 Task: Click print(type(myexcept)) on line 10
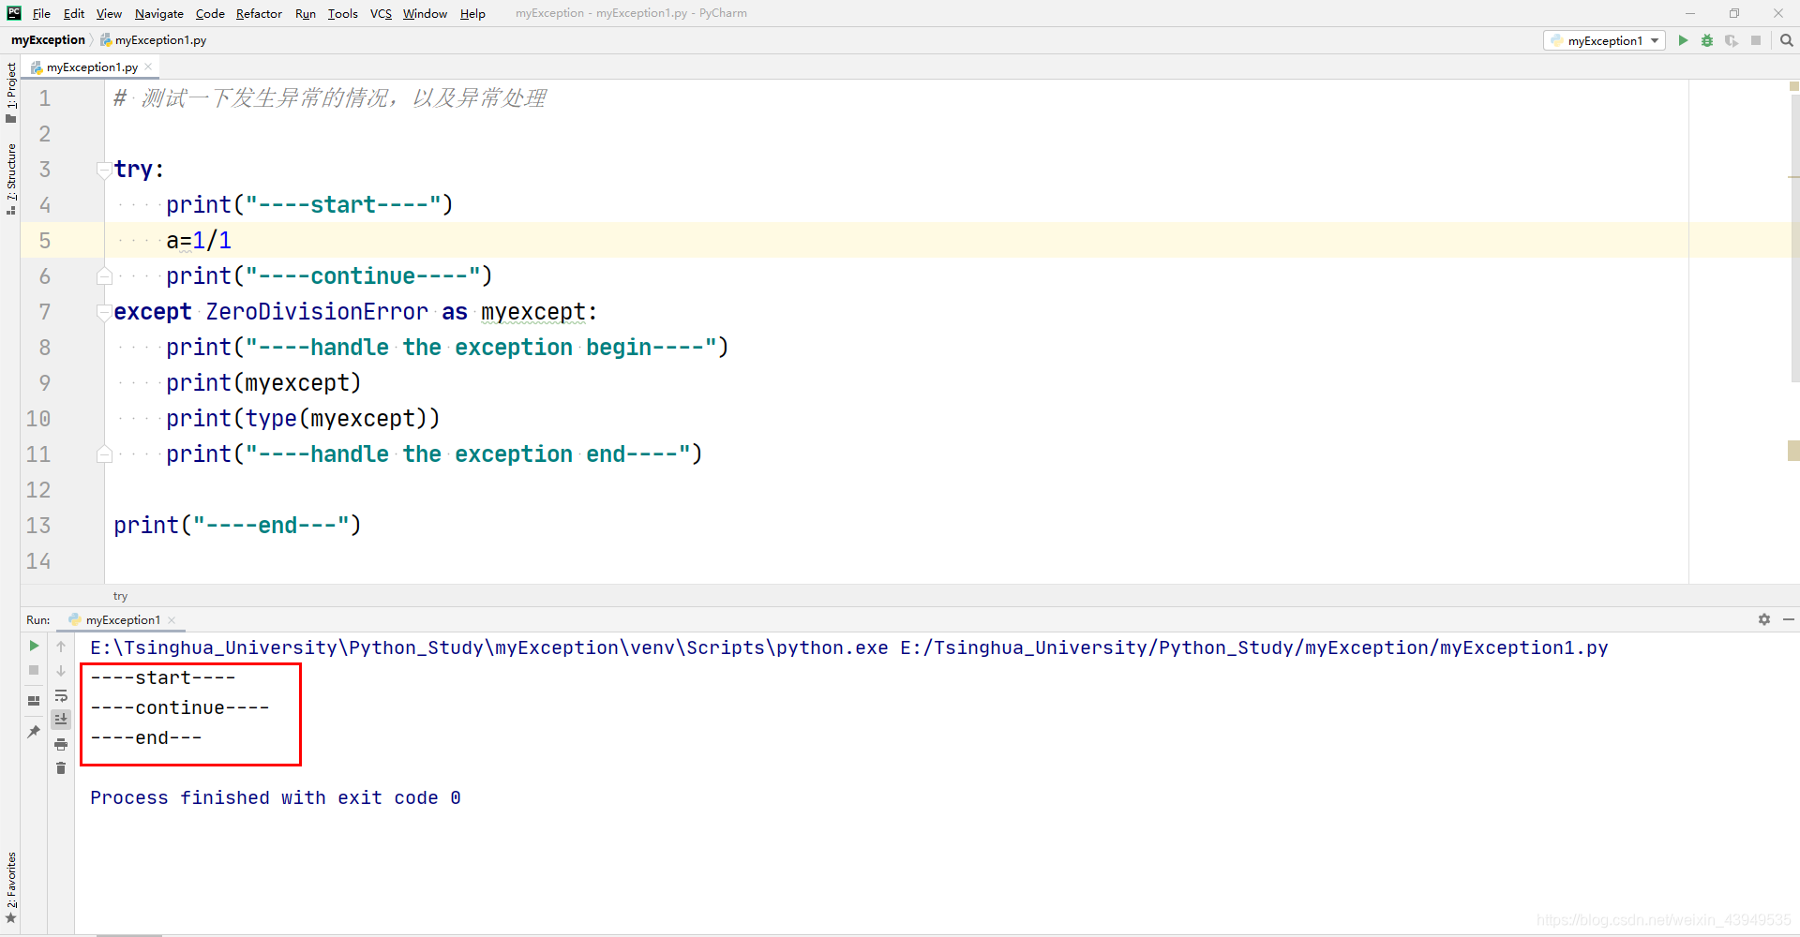(303, 419)
